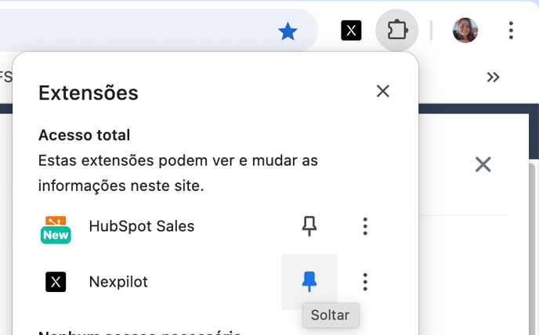The height and width of the screenshot is (335, 539).
Task: Open the Chrome profile avatar
Action: coord(465,31)
